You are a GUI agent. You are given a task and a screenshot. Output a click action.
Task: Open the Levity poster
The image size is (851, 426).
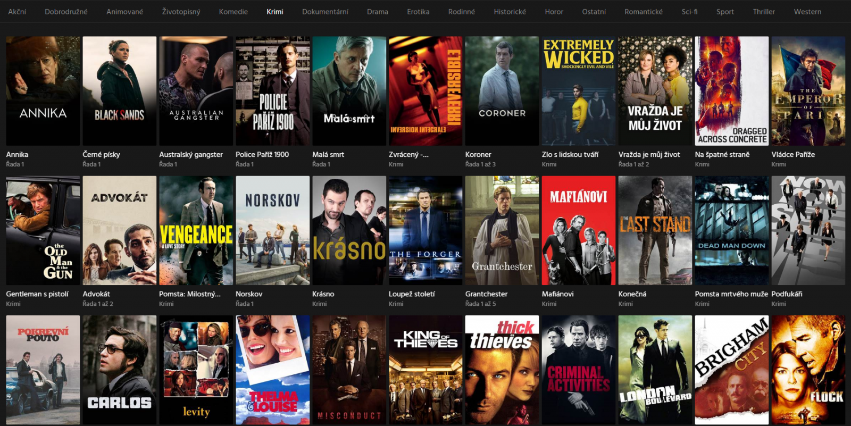click(x=196, y=370)
